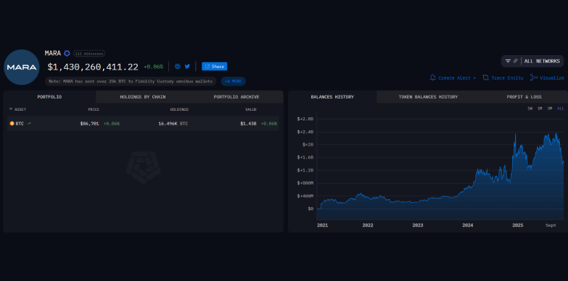The height and width of the screenshot is (281, 568).
Task: Click the Trace Entity icon
Action: pos(486,77)
